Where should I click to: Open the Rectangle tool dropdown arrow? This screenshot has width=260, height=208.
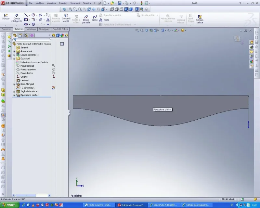(x=29, y=20)
